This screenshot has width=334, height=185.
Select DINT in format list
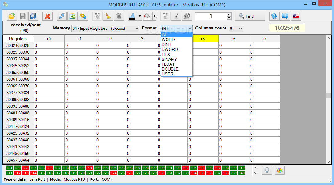coord(177,44)
